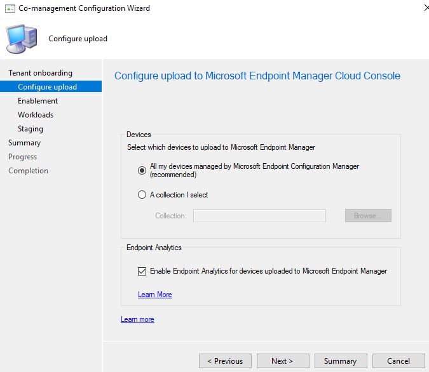Screen dimensions: 429x372
Task: Open Learn More link under Endpoint Analytics
Action: (155, 295)
